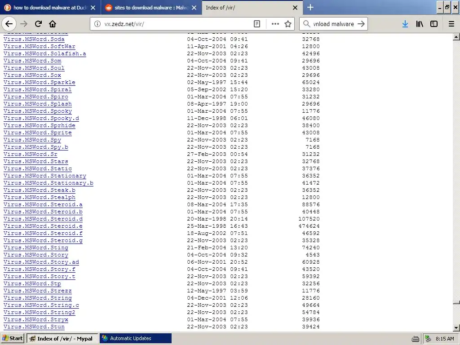This screenshot has width=460, height=345.
Task: Click file size 88576
Action: (311, 204)
